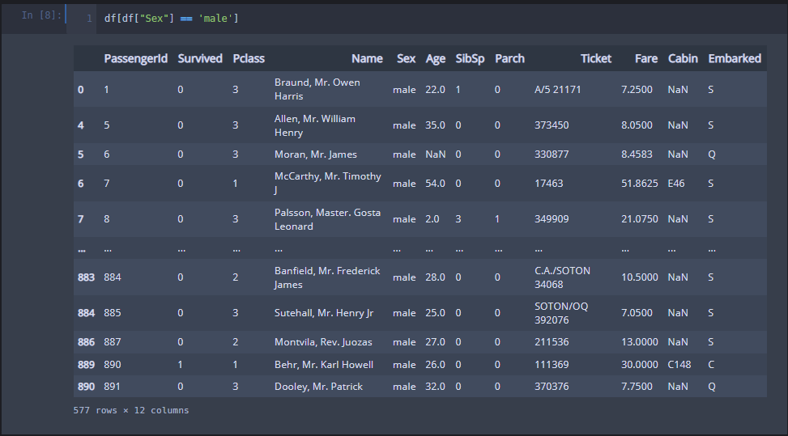Click Embarked value C in Behr row
Image resolution: width=788 pixels, height=436 pixels.
coord(711,365)
